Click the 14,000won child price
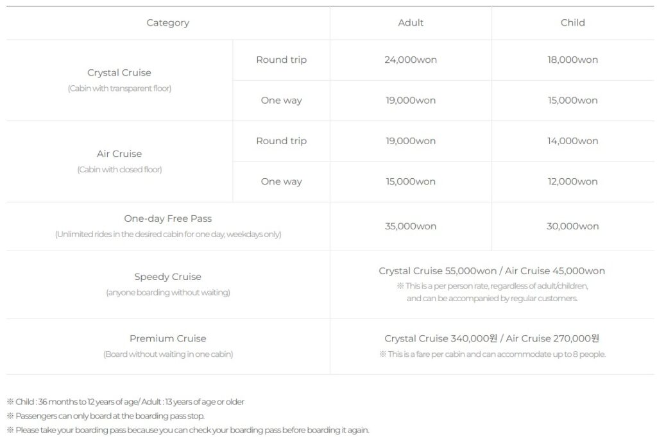 tap(573, 141)
